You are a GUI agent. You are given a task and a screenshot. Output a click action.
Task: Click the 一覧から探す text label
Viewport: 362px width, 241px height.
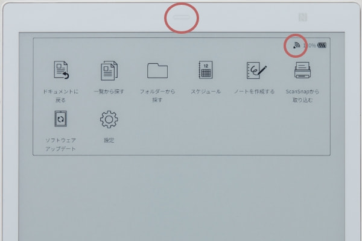click(109, 92)
